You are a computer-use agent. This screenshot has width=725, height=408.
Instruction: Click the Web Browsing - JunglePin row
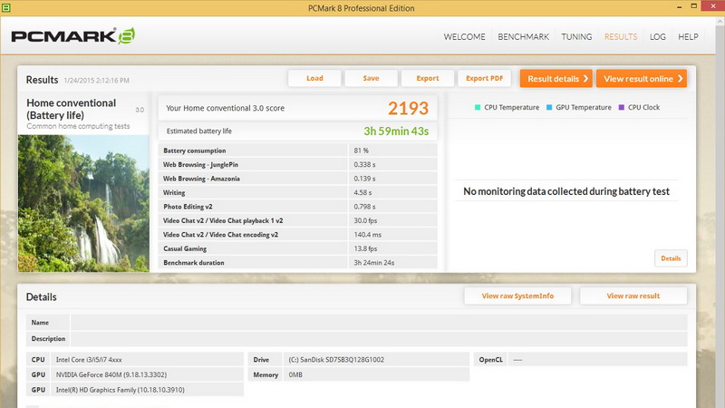(298, 164)
